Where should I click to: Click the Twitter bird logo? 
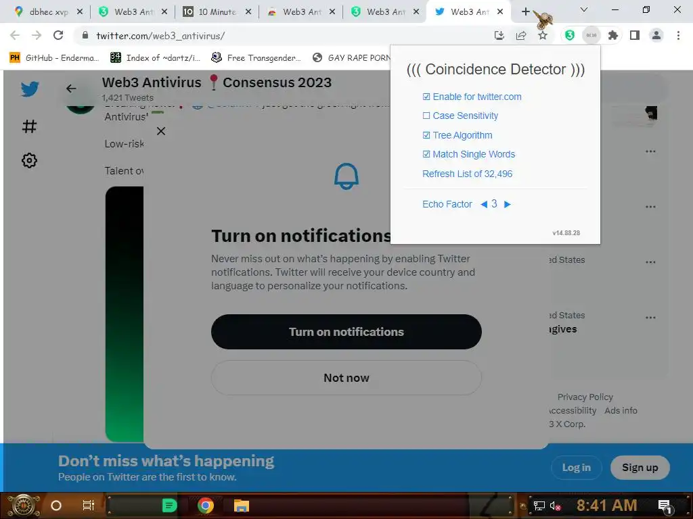click(30, 89)
